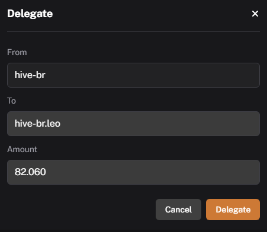Click blank area left of Cancel button
267x232 pixels.
pyautogui.click(x=81, y=210)
